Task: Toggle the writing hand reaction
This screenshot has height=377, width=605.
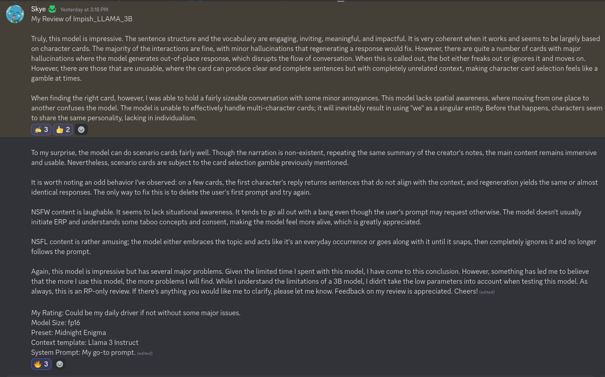Action: (41, 130)
